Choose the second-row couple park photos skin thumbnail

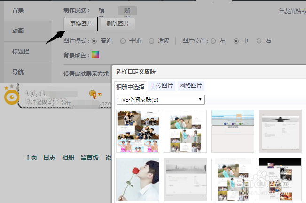click(x=233, y=180)
